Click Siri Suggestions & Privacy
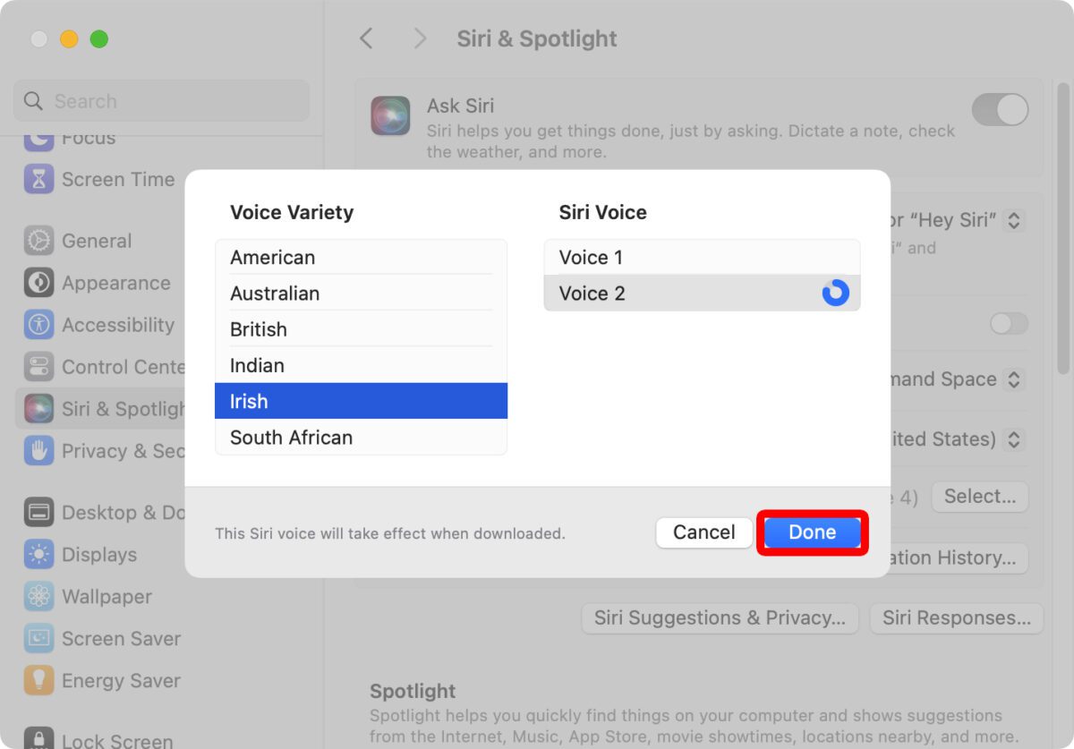This screenshot has height=749, width=1074. 719,617
